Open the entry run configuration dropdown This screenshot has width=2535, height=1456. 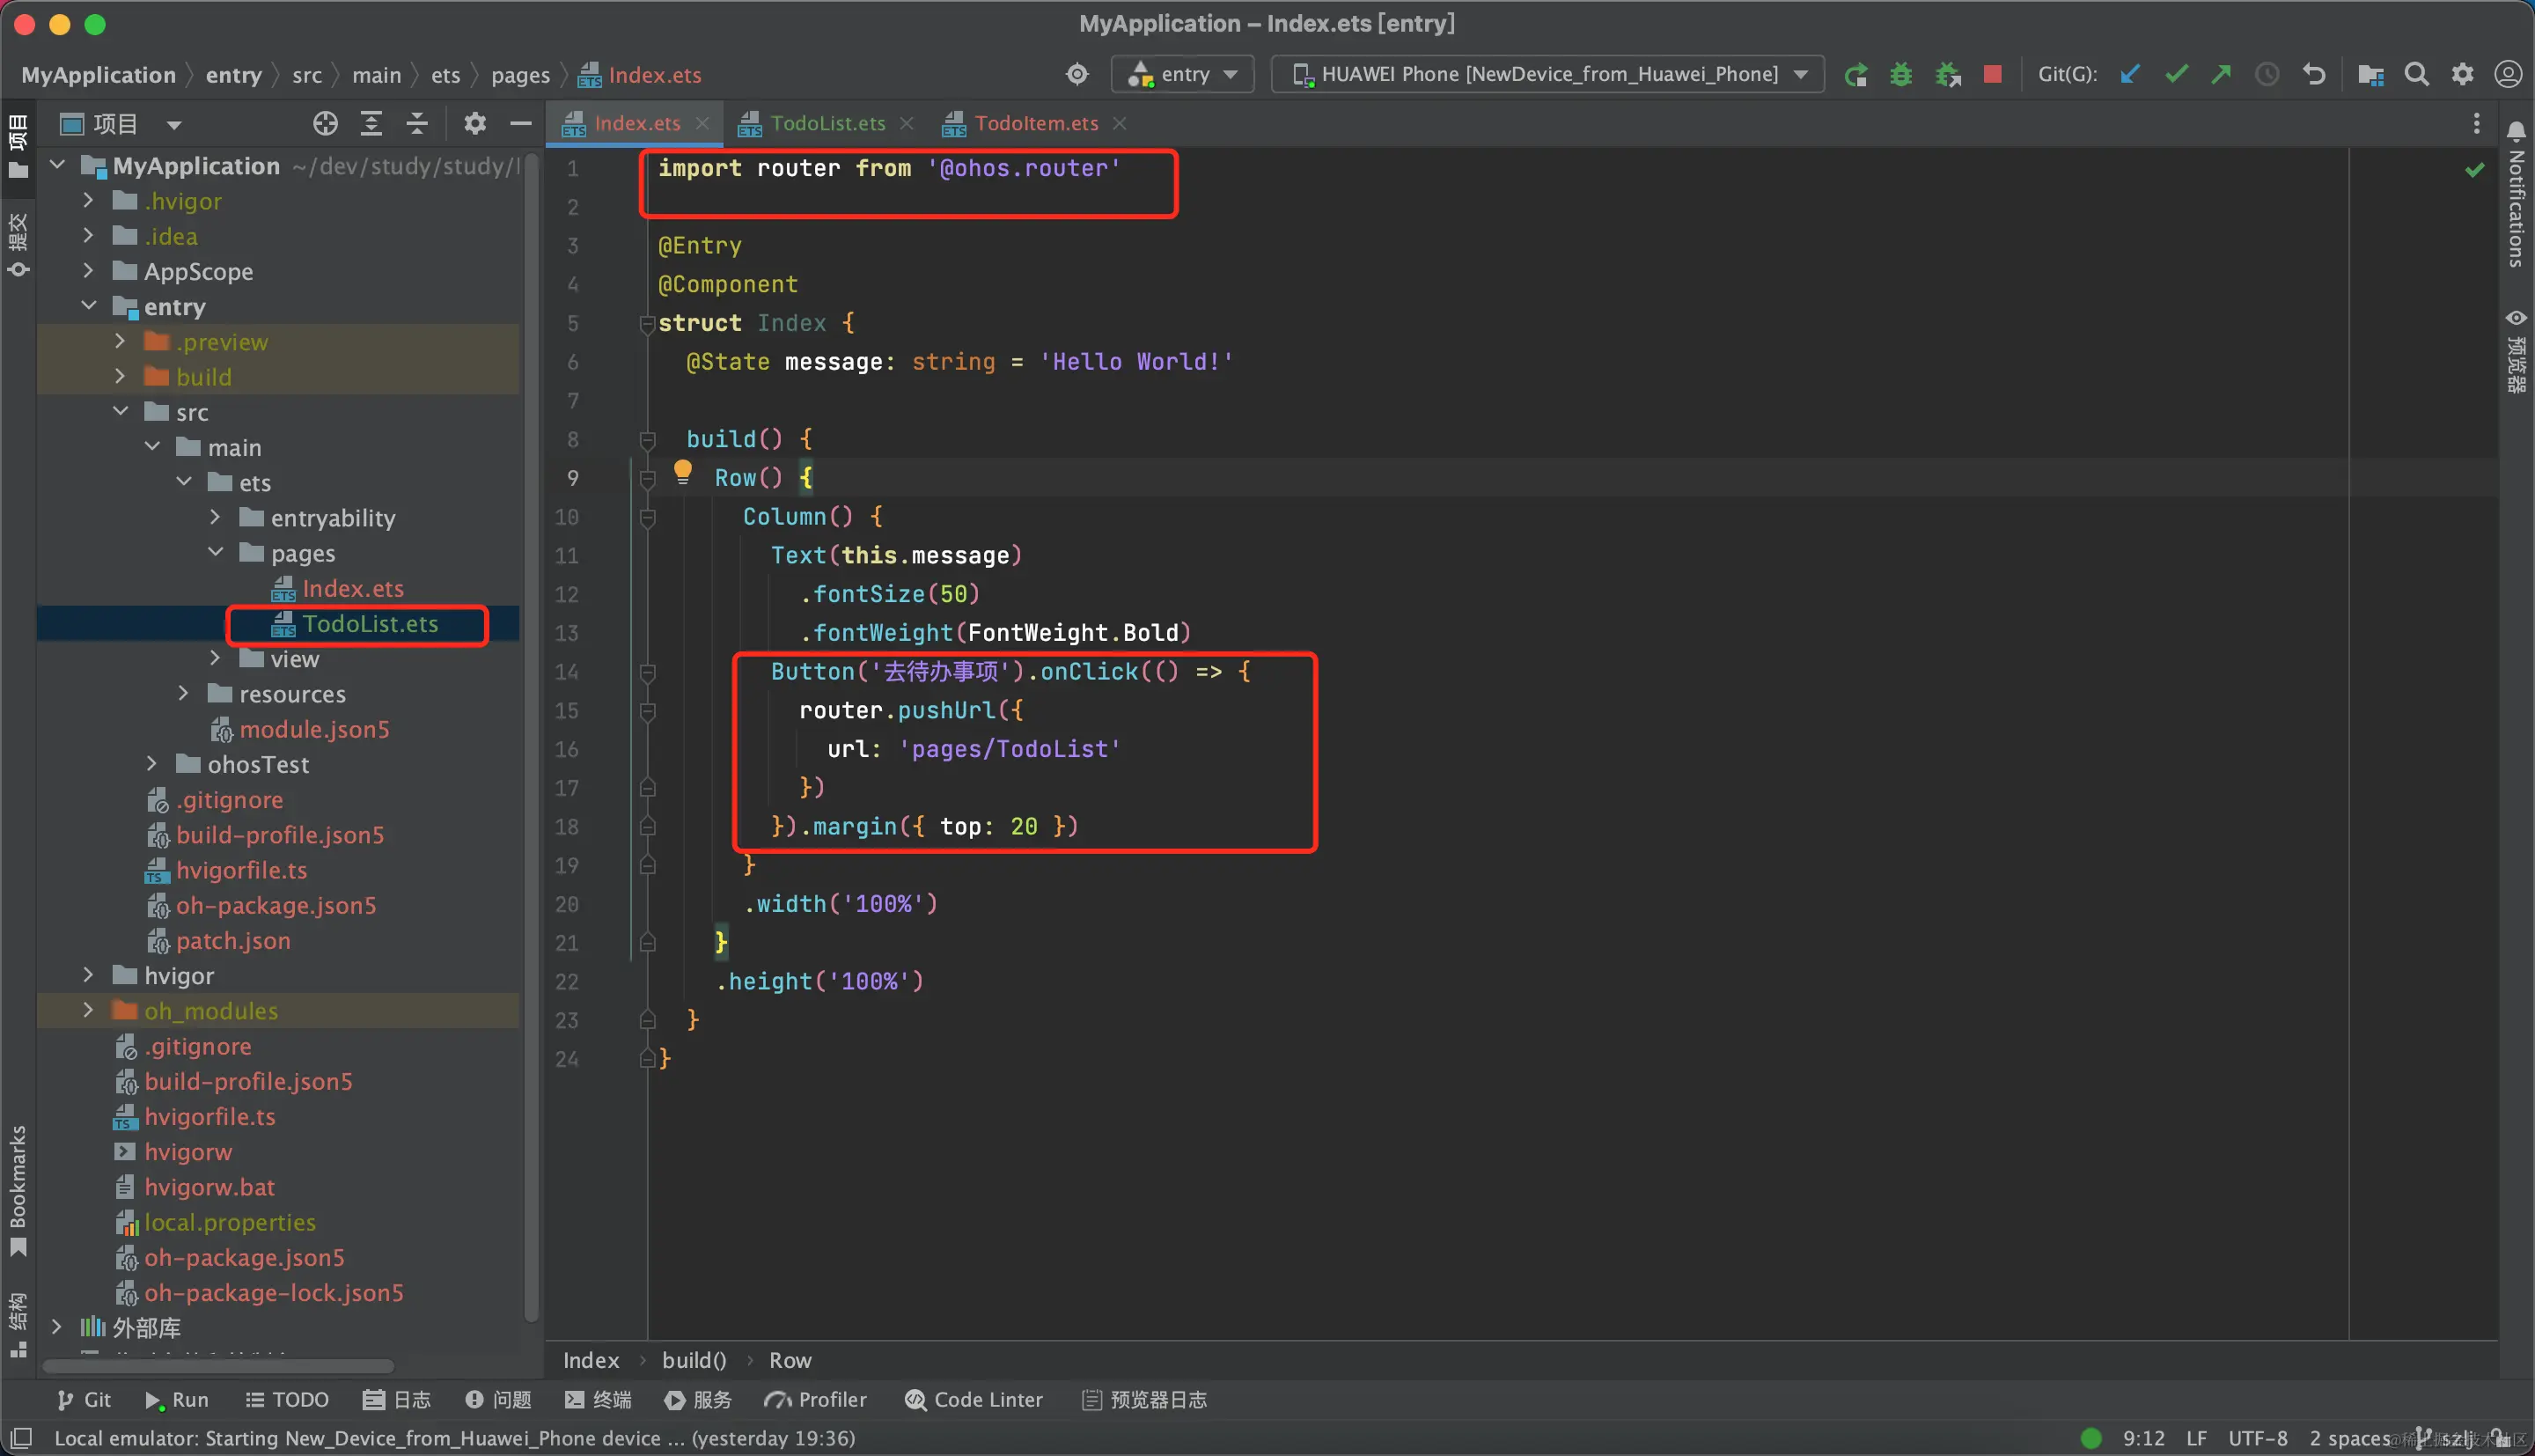tap(1184, 75)
